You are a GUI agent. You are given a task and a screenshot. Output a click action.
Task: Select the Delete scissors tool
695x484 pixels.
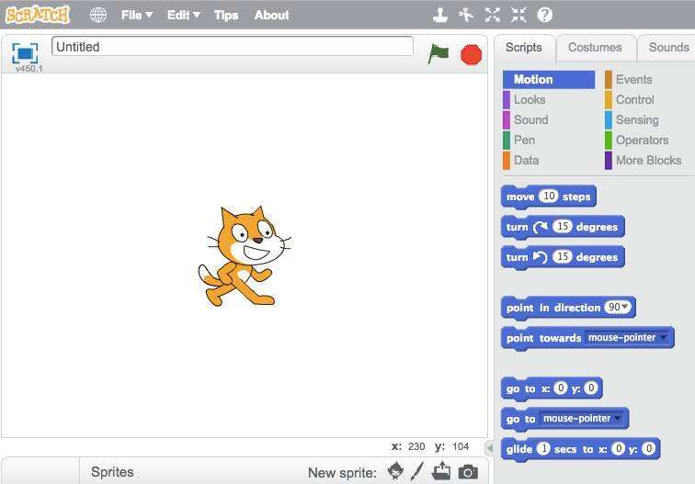click(467, 15)
